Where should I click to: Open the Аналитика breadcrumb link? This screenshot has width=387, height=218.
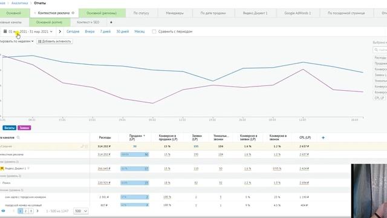(19, 3)
